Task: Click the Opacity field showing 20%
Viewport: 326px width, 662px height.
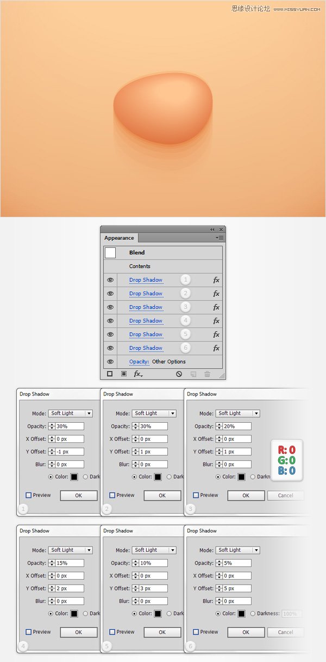Action: pos(236,427)
